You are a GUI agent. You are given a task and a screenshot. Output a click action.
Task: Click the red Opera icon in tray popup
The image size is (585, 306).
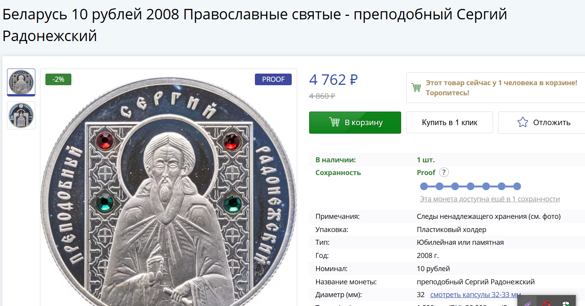(546, 303)
